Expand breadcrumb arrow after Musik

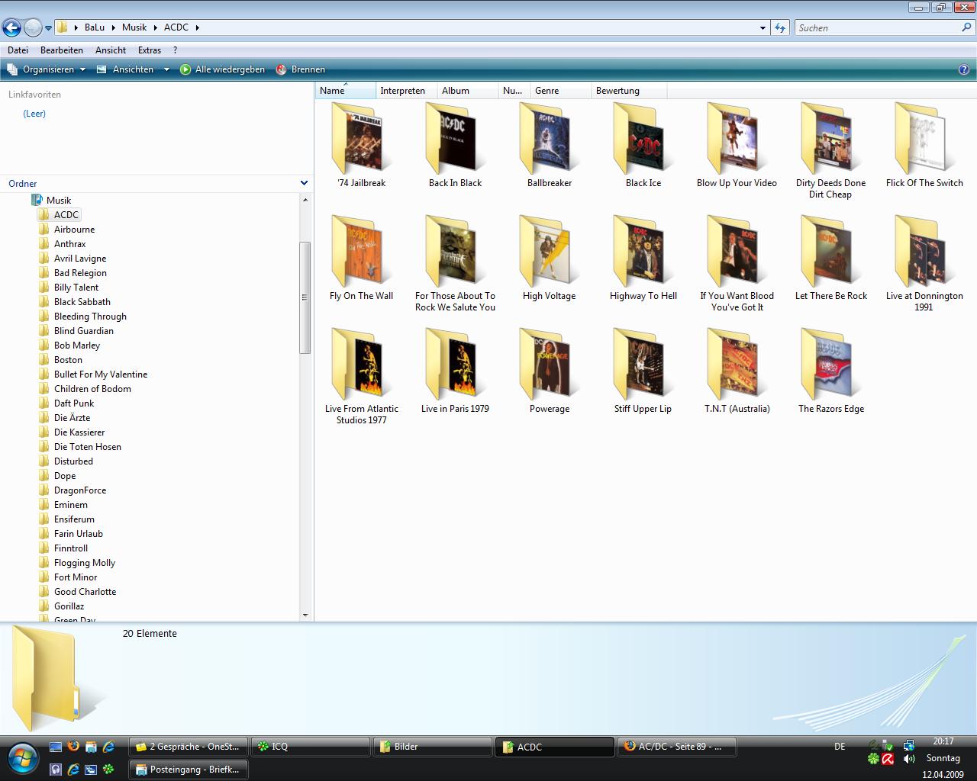(x=156, y=27)
